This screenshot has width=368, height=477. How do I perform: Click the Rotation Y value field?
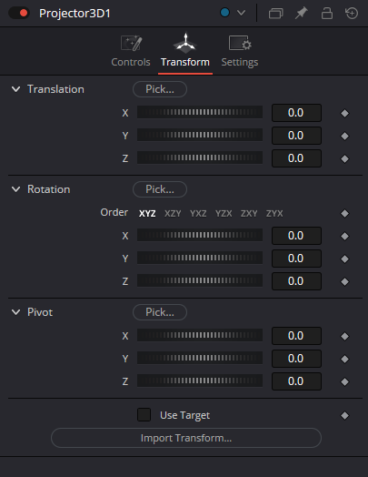point(296,259)
